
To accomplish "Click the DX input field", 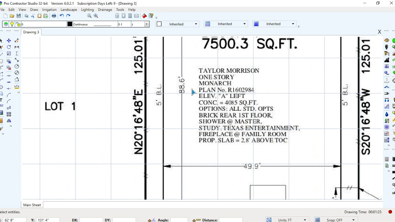I will pos(91,220).
